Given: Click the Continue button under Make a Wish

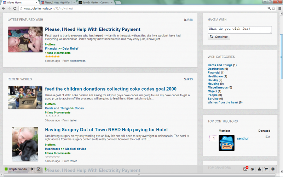Looking at the screenshot, I should click(219, 37).
